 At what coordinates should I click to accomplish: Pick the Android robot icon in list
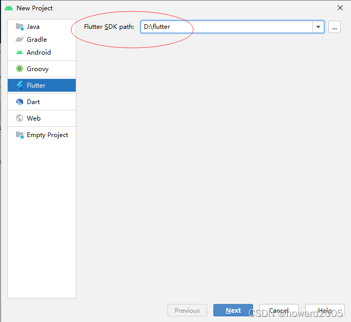pyautogui.click(x=20, y=53)
